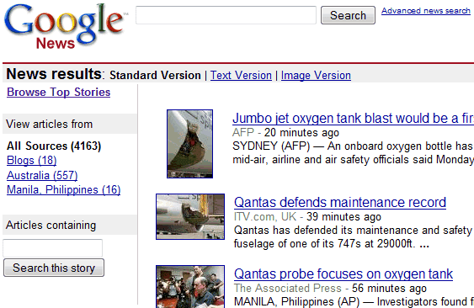This screenshot has height=308, width=474.
Task: Switch to Text Version
Action: (x=241, y=75)
